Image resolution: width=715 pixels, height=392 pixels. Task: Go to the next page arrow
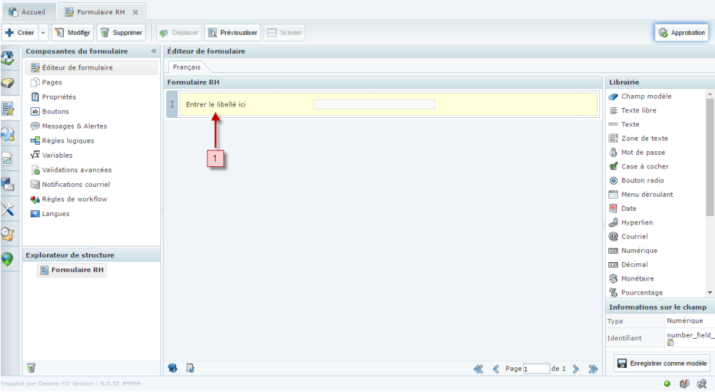click(576, 369)
